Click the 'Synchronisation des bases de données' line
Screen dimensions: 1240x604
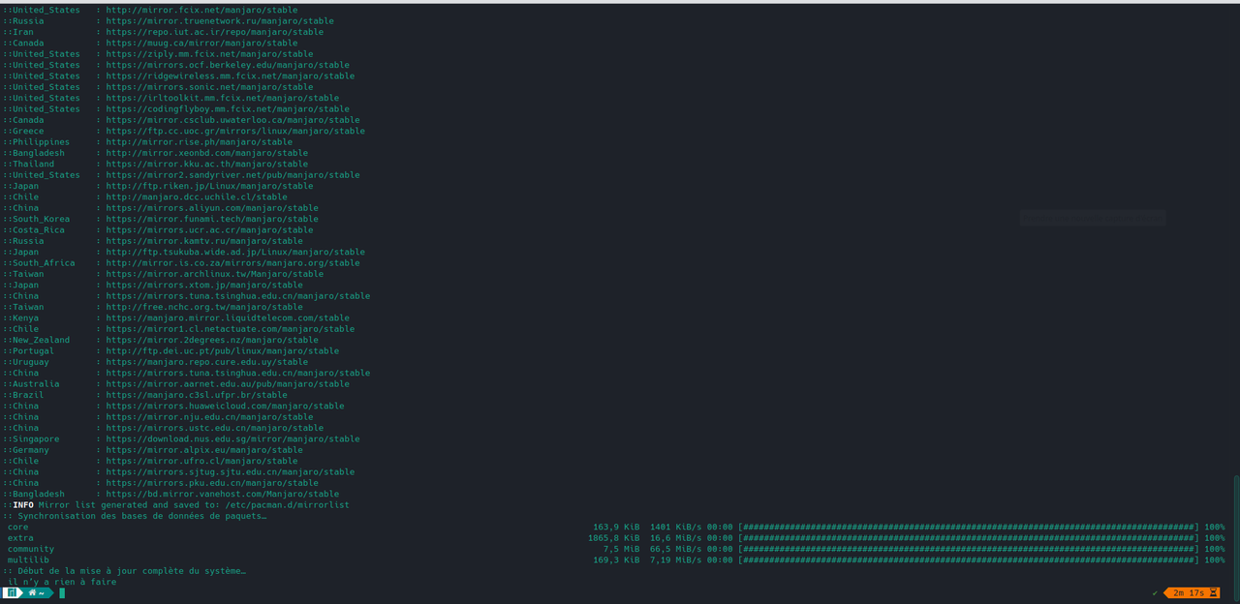click(135, 516)
